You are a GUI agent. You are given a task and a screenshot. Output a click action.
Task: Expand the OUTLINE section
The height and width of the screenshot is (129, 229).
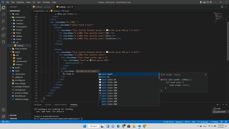[x=19, y=115]
